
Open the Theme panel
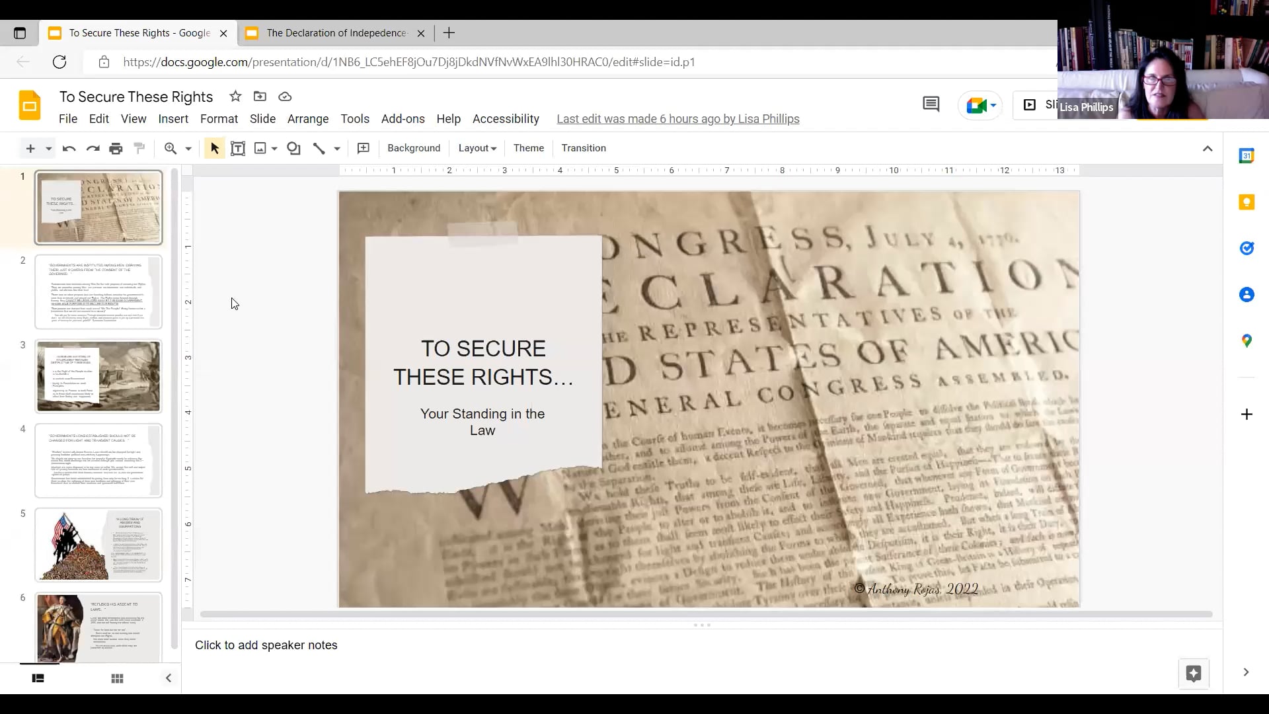point(529,148)
